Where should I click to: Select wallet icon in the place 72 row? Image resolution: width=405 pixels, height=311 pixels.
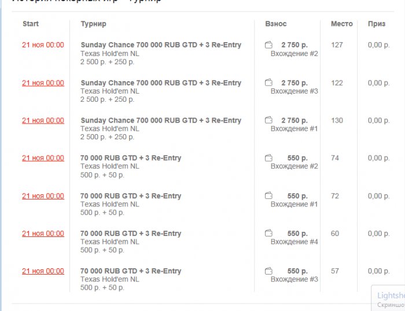pos(268,196)
